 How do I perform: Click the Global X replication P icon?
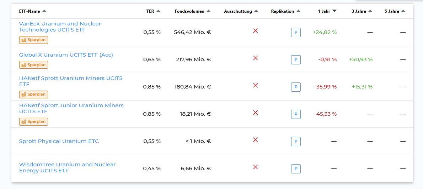[x=296, y=60]
